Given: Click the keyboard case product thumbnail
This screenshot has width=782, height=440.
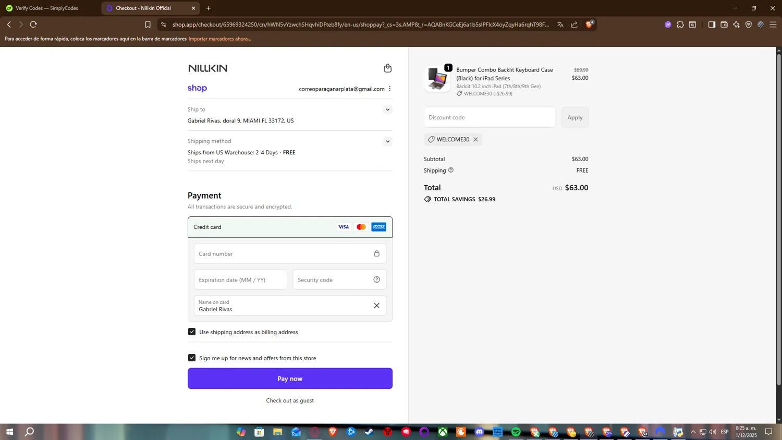Looking at the screenshot, I should (x=437, y=79).
